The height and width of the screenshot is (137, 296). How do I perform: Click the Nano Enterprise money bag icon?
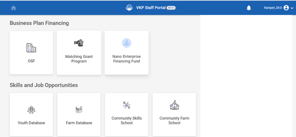(127, 43)
